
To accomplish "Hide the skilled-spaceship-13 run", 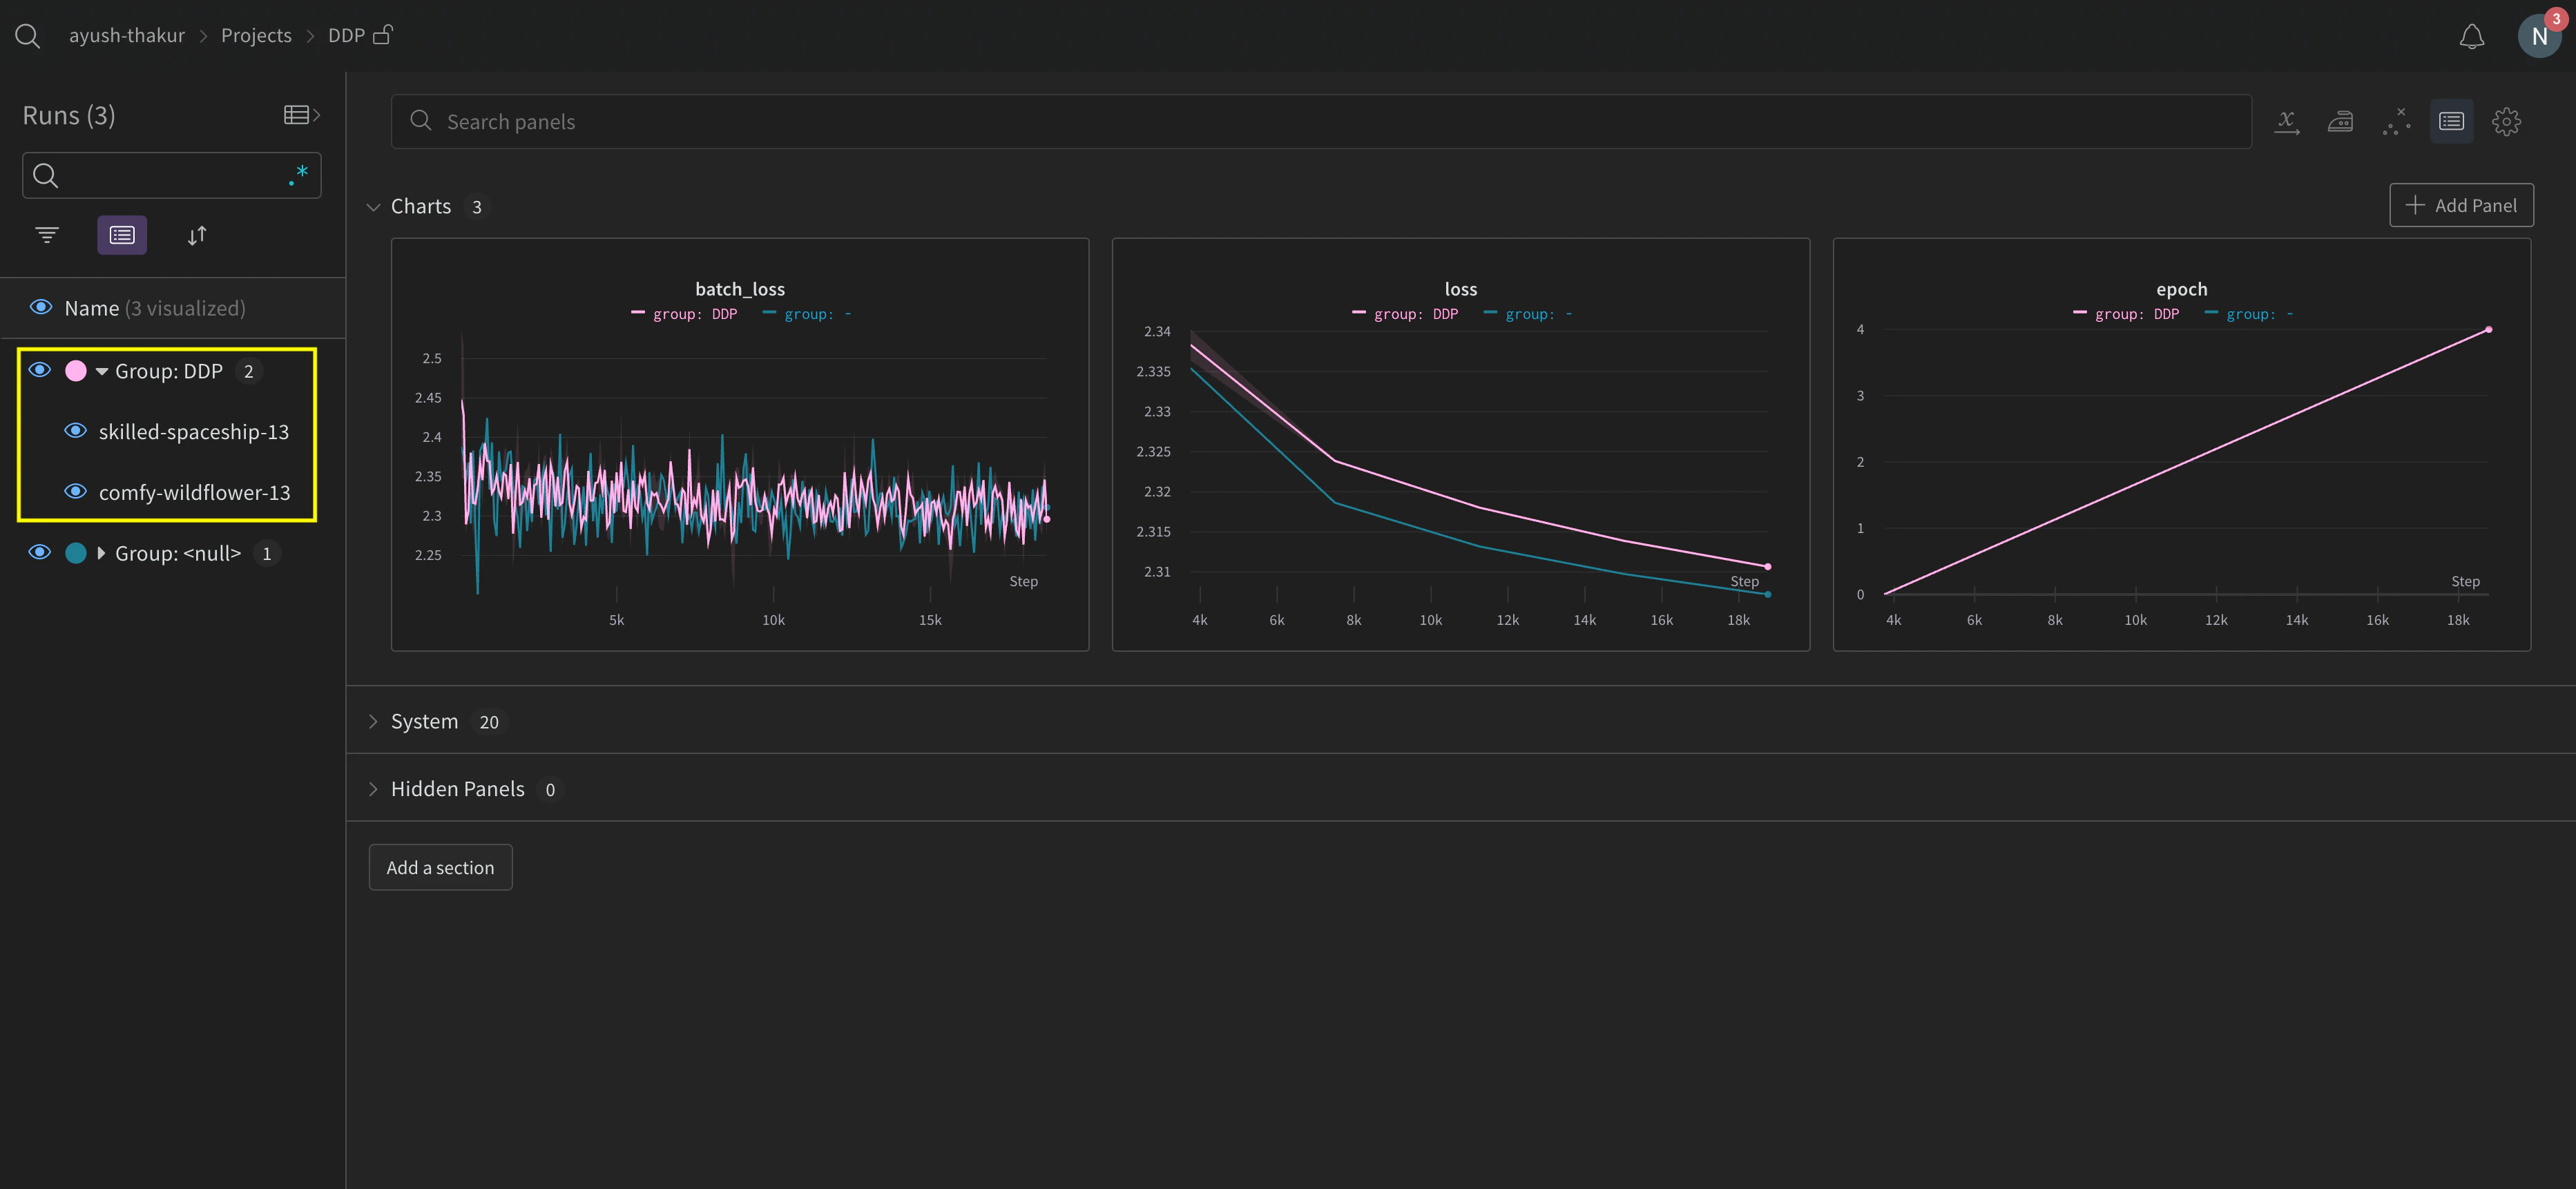I will (x=75, y=431).
